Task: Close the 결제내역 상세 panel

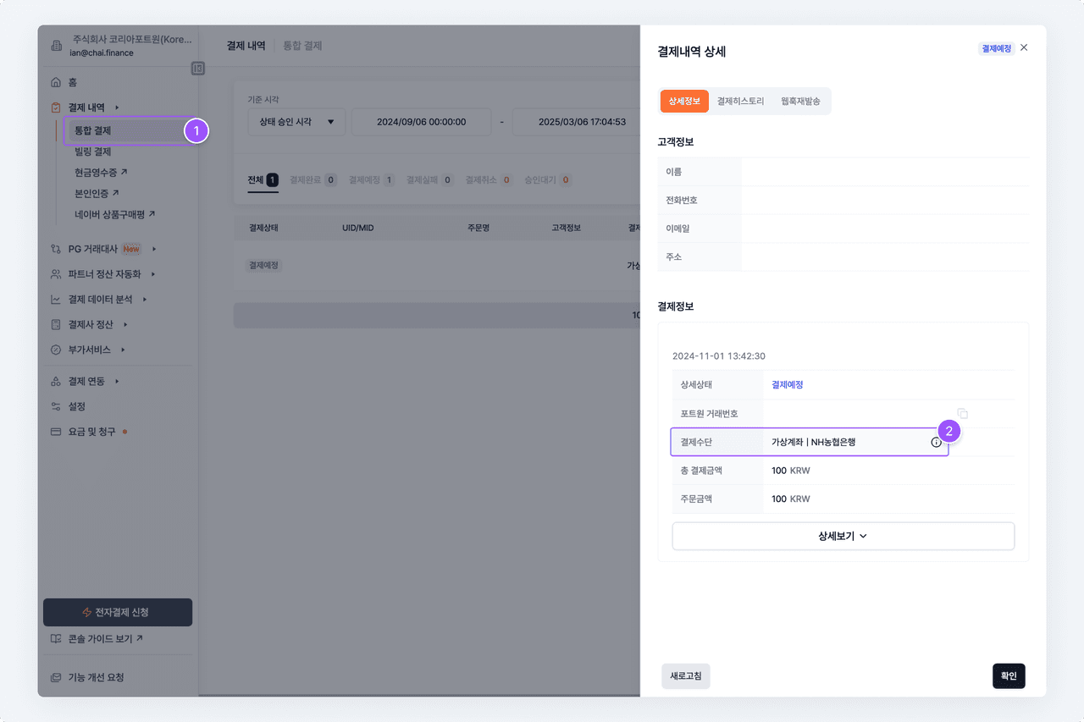Action: (x=1024, y=48)
